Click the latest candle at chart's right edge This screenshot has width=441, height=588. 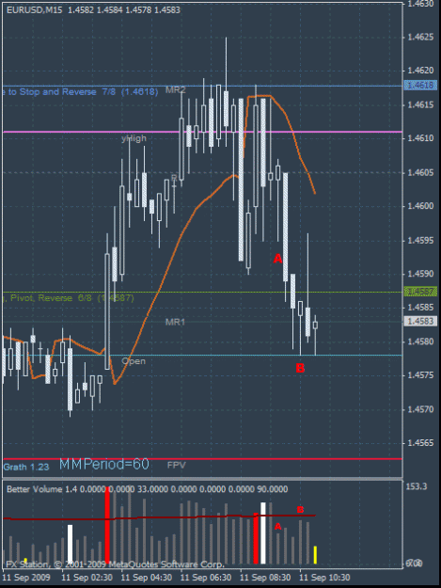click(316, 326)
